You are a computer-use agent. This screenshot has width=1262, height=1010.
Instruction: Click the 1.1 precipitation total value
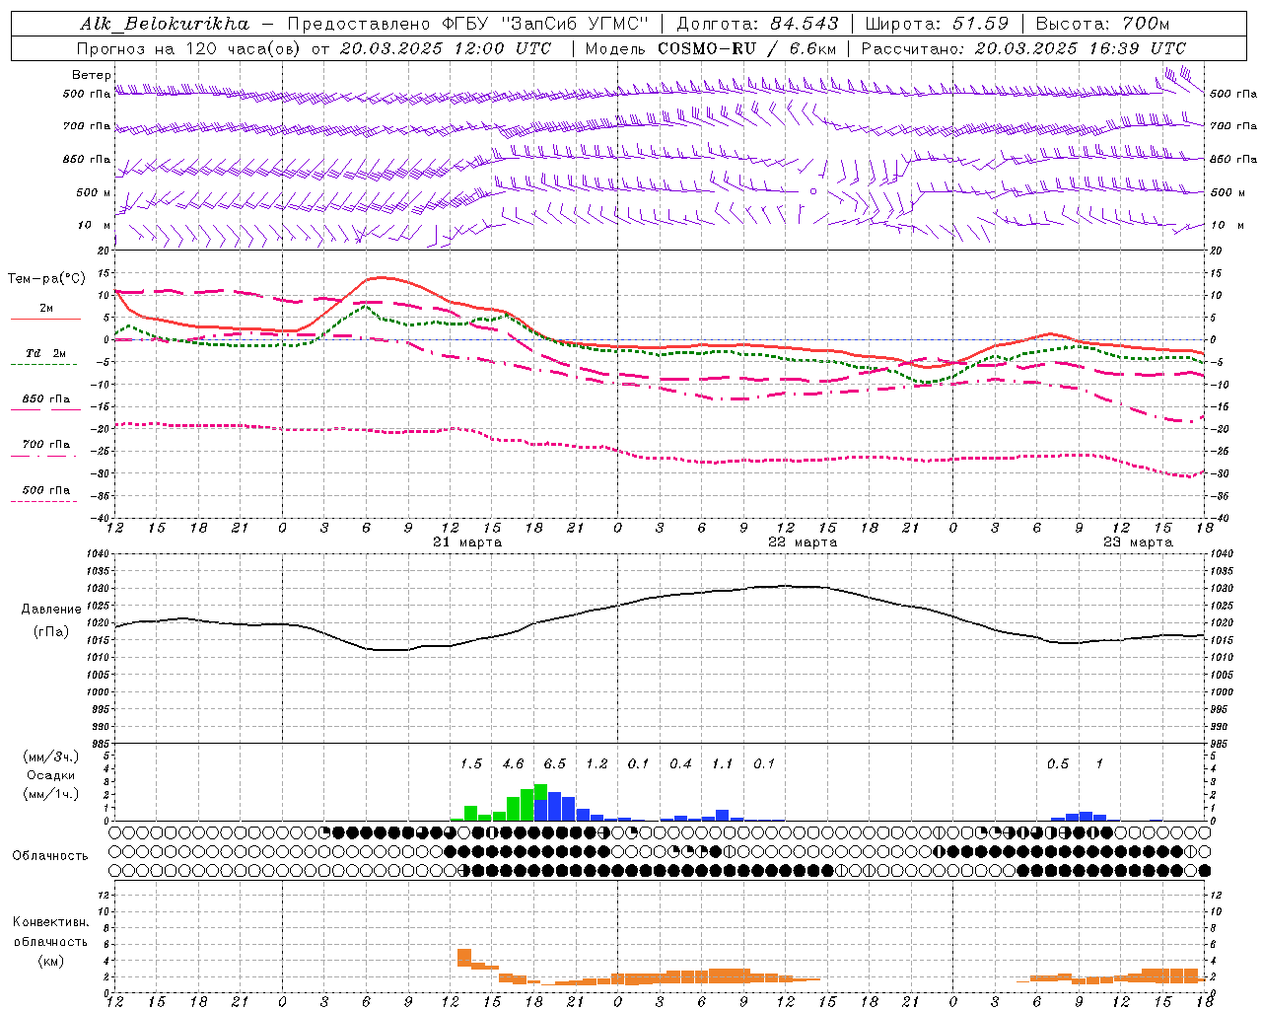723,763
